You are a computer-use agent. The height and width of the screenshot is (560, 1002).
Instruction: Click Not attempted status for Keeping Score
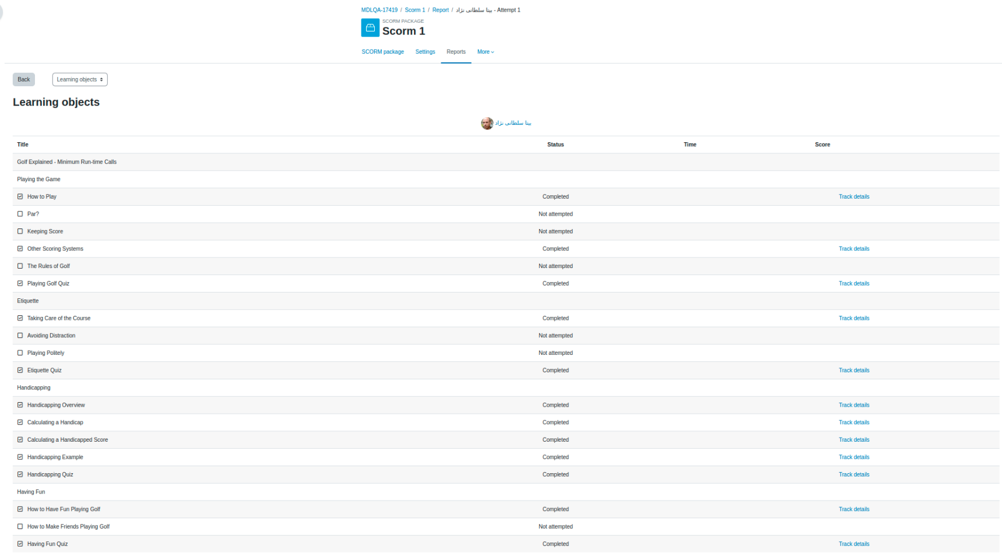(x=556, y=231)
